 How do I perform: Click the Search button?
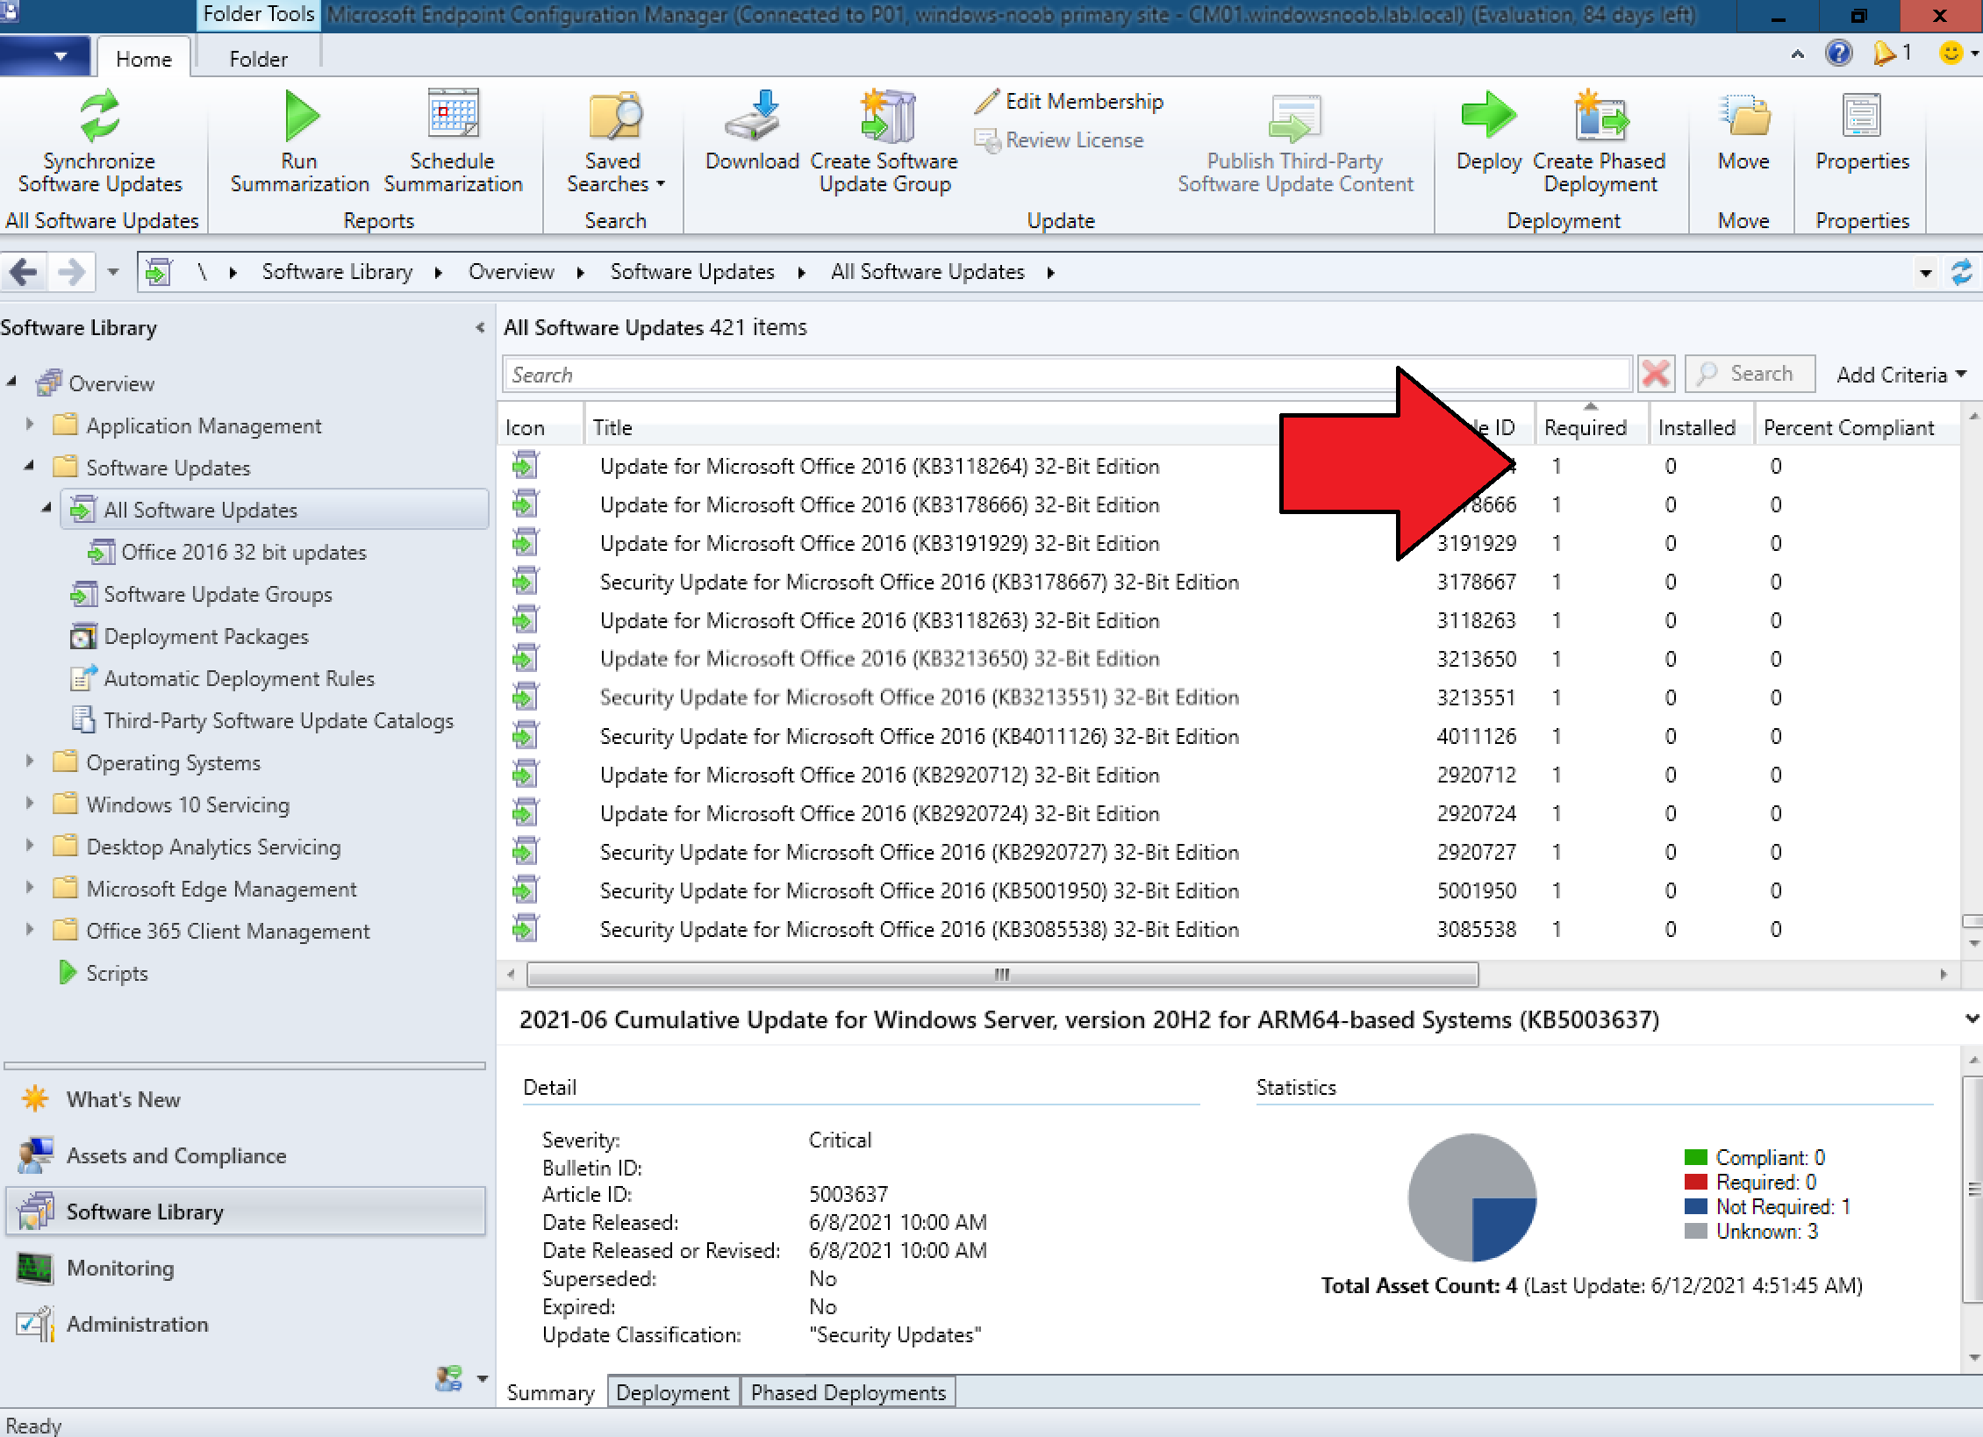(1750, 374)
